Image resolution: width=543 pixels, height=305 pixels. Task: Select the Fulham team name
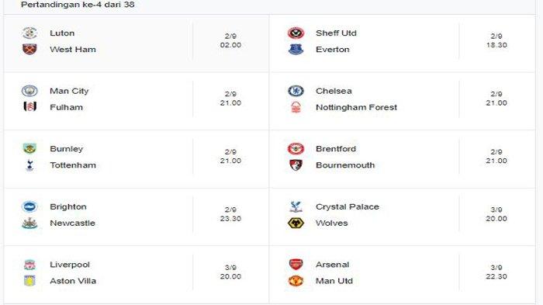pos(66,107)
